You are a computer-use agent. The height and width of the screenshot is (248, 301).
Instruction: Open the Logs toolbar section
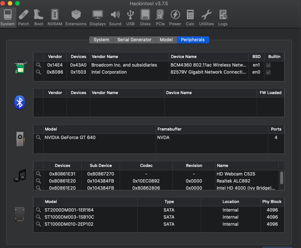223,18
